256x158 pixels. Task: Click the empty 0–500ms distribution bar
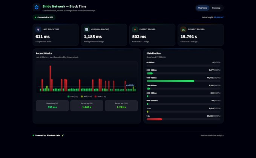[x=183, y=66]
